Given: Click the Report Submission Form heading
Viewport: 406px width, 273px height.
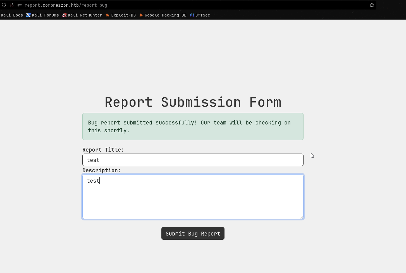Looking at the screenshot, I should (193, 102).
